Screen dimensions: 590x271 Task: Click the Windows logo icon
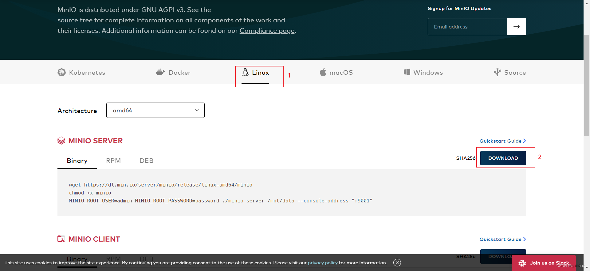(407, 72)
